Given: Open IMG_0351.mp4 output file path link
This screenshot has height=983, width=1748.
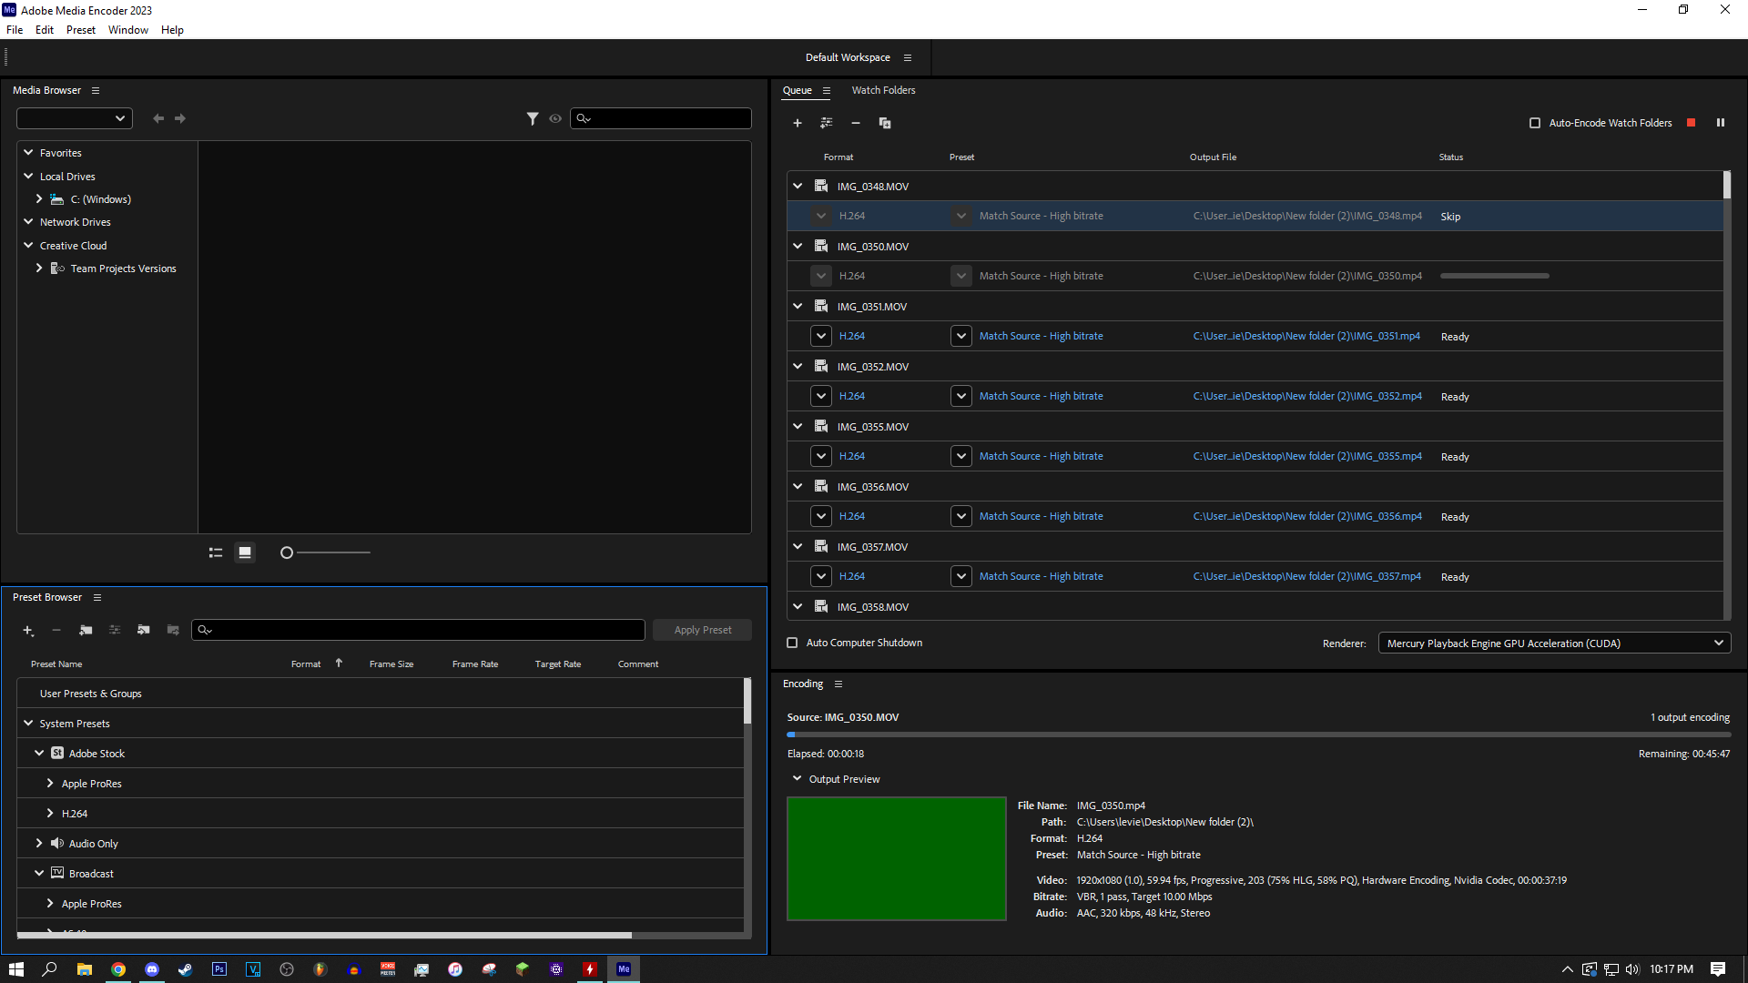Looking at the screenshot, I should coord(1306,336).
